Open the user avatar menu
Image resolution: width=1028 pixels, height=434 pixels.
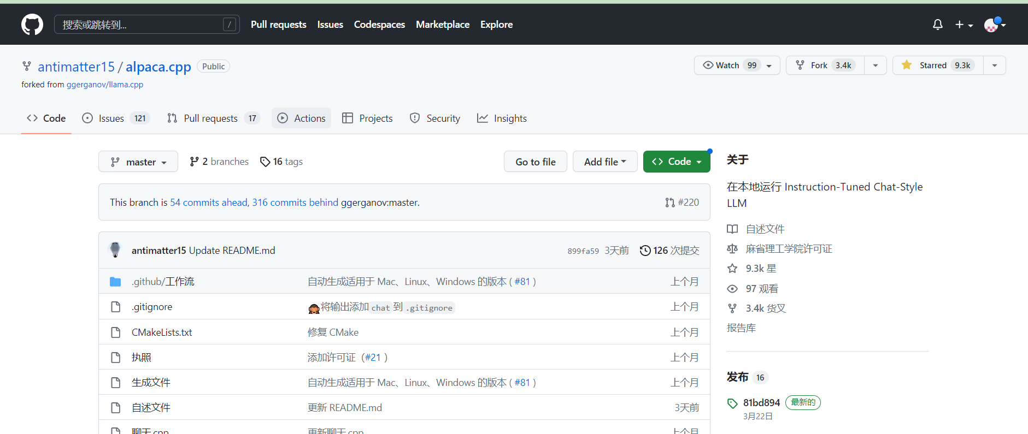(x=995, y=25)
